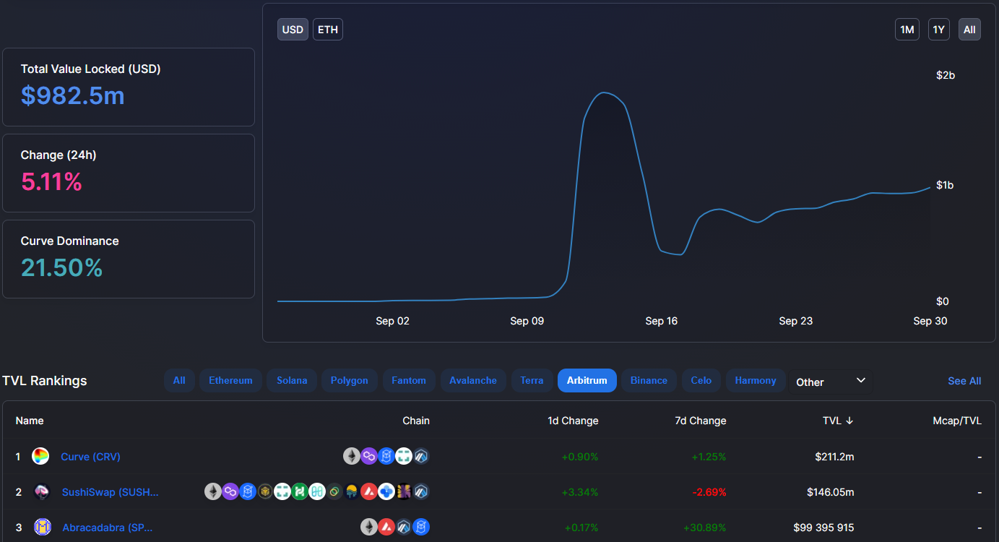Select the Ethereum chain tab
999x542 pixels.
tap(230, 381)
